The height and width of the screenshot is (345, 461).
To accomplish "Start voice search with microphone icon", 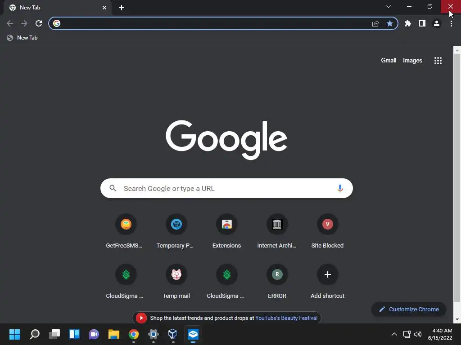I will coord(340,188).
